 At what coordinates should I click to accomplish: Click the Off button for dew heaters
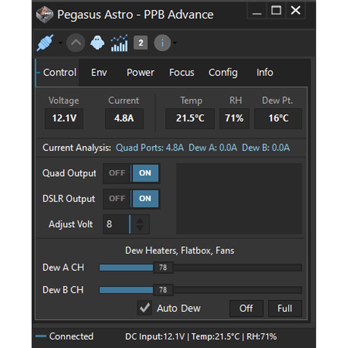(246, 308)
